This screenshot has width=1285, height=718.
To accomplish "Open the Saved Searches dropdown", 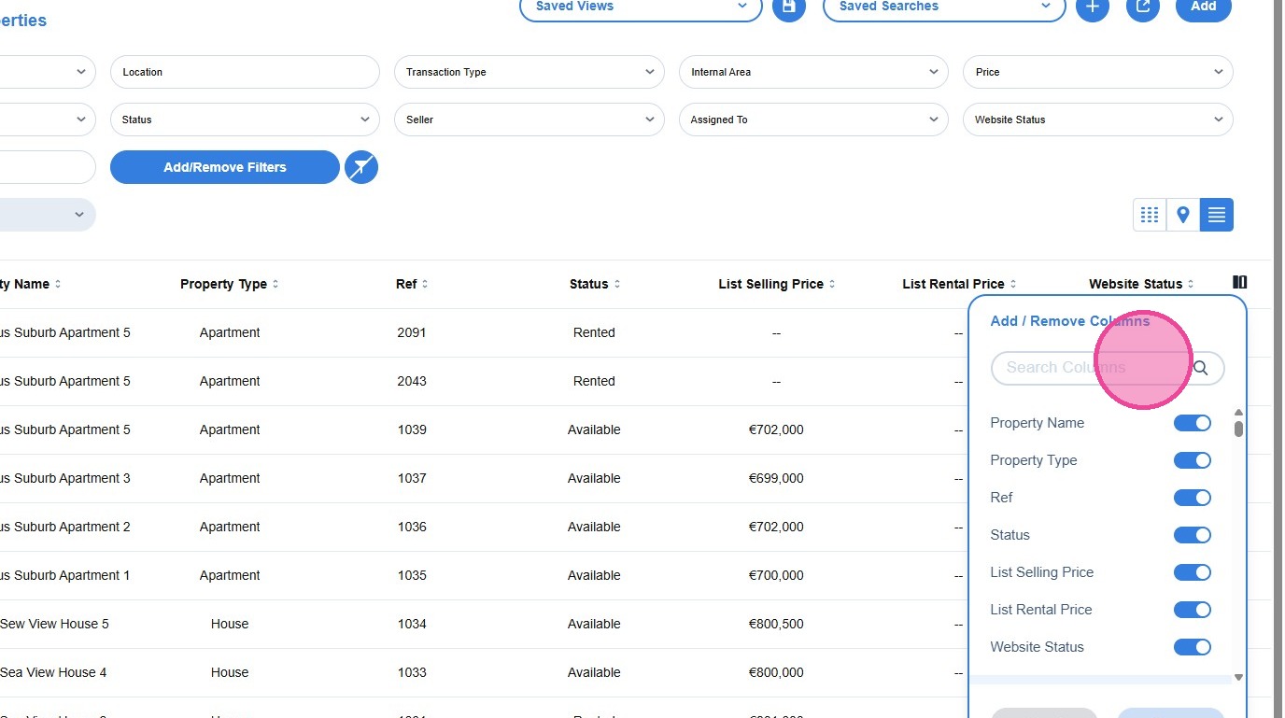I will (944, 7).
